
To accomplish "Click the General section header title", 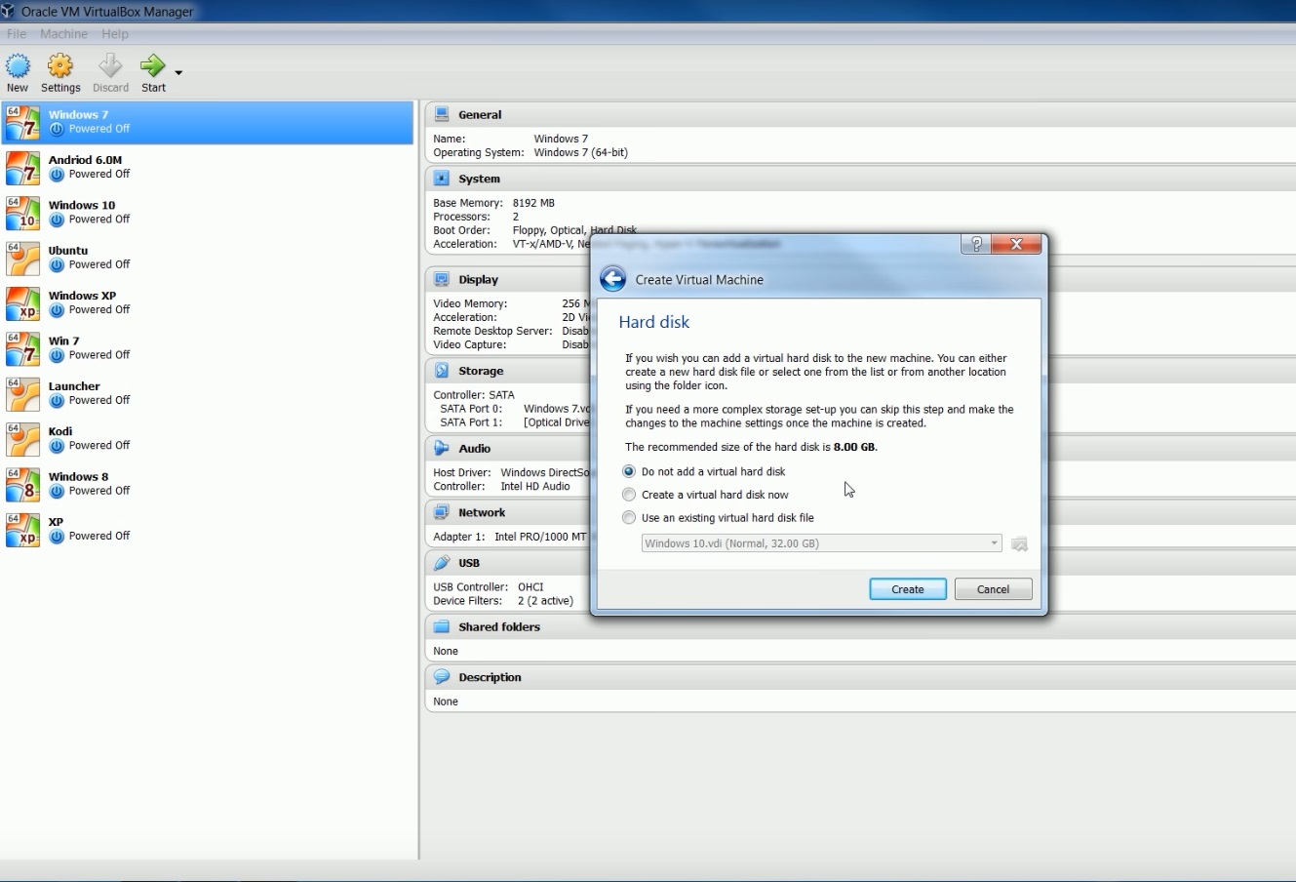I will tap(480, 114).
